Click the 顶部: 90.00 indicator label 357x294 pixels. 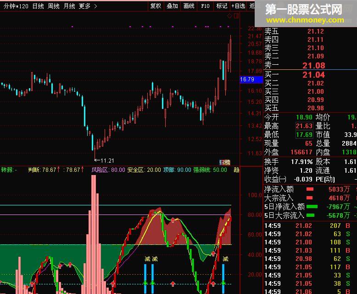(x=177, y=170)
